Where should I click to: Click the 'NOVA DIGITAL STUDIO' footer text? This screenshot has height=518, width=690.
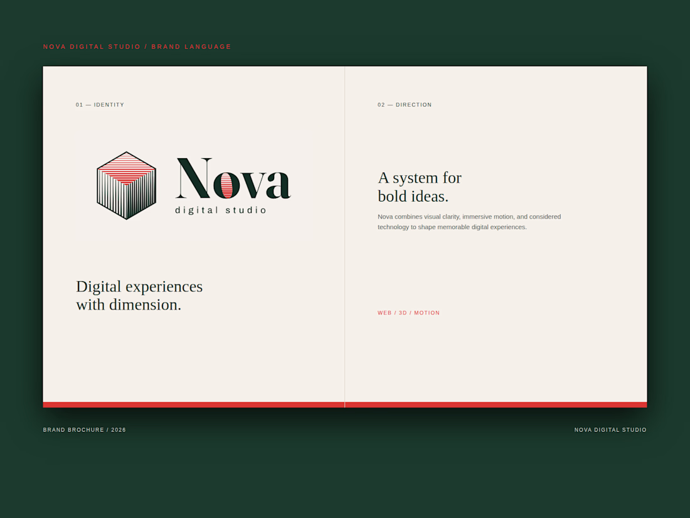(610, 430)
